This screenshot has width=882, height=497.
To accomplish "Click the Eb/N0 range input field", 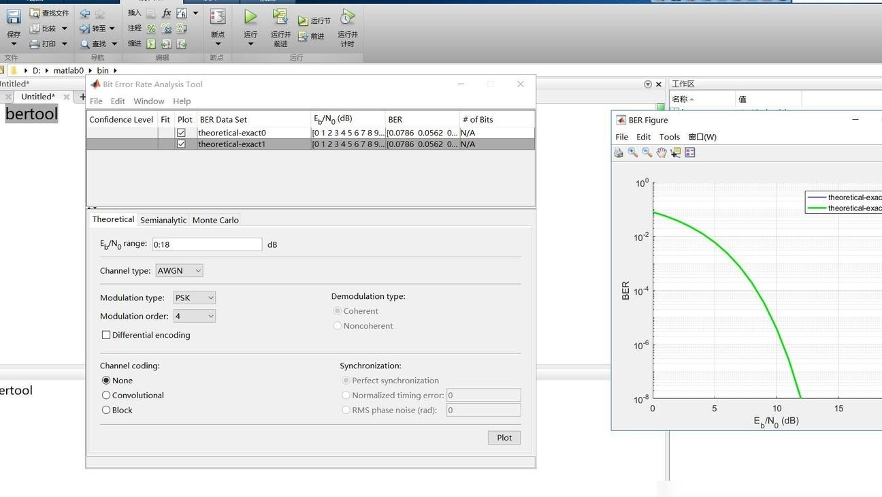I will [207, 244].
